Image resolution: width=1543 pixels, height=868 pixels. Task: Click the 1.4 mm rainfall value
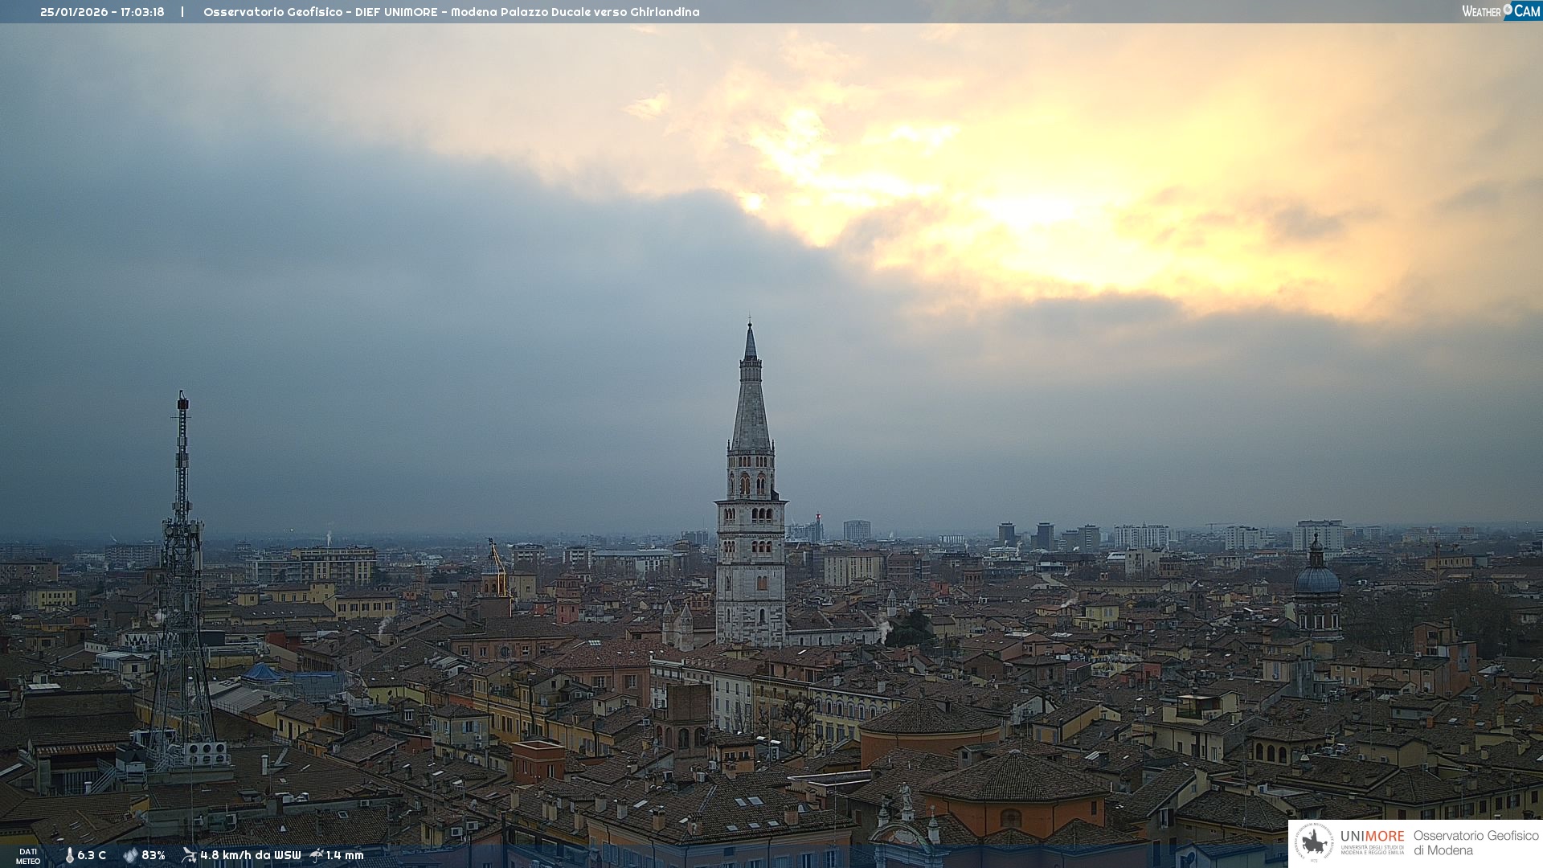345,855
